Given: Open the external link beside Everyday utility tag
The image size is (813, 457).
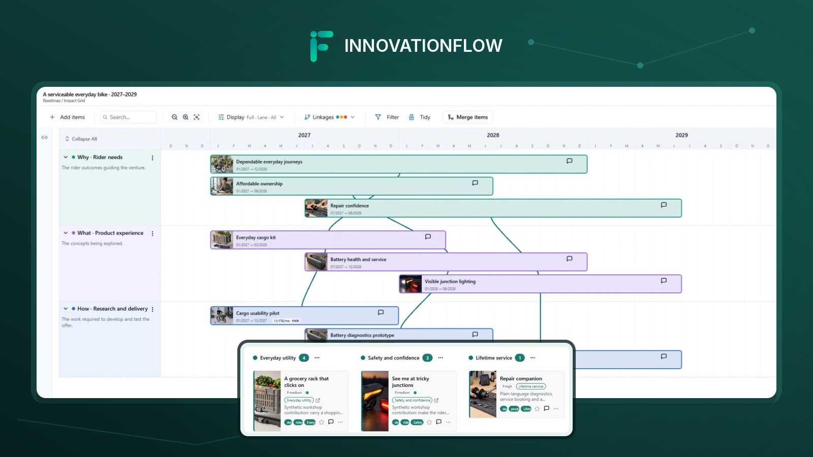Looking at the screenshot, I should tap(318, 400).
